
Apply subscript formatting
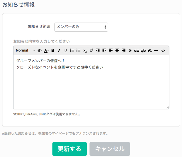point(85,50)
